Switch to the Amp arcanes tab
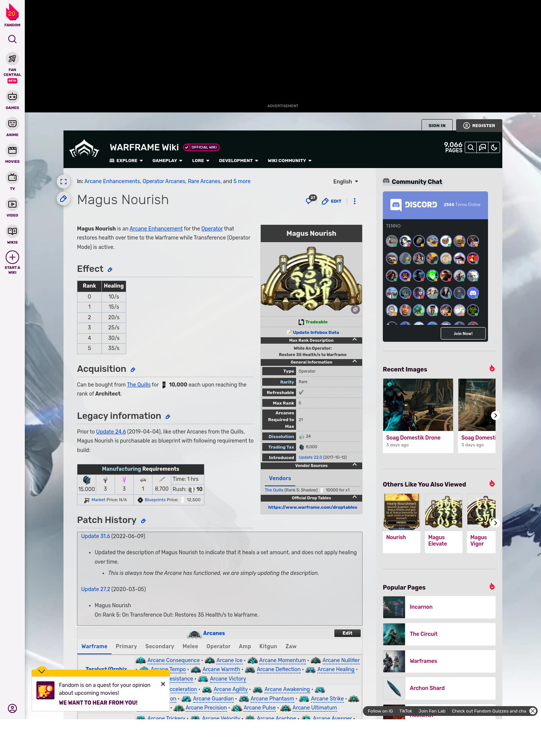The height and width of the screenshot is (752, 541). coord(245,646)
